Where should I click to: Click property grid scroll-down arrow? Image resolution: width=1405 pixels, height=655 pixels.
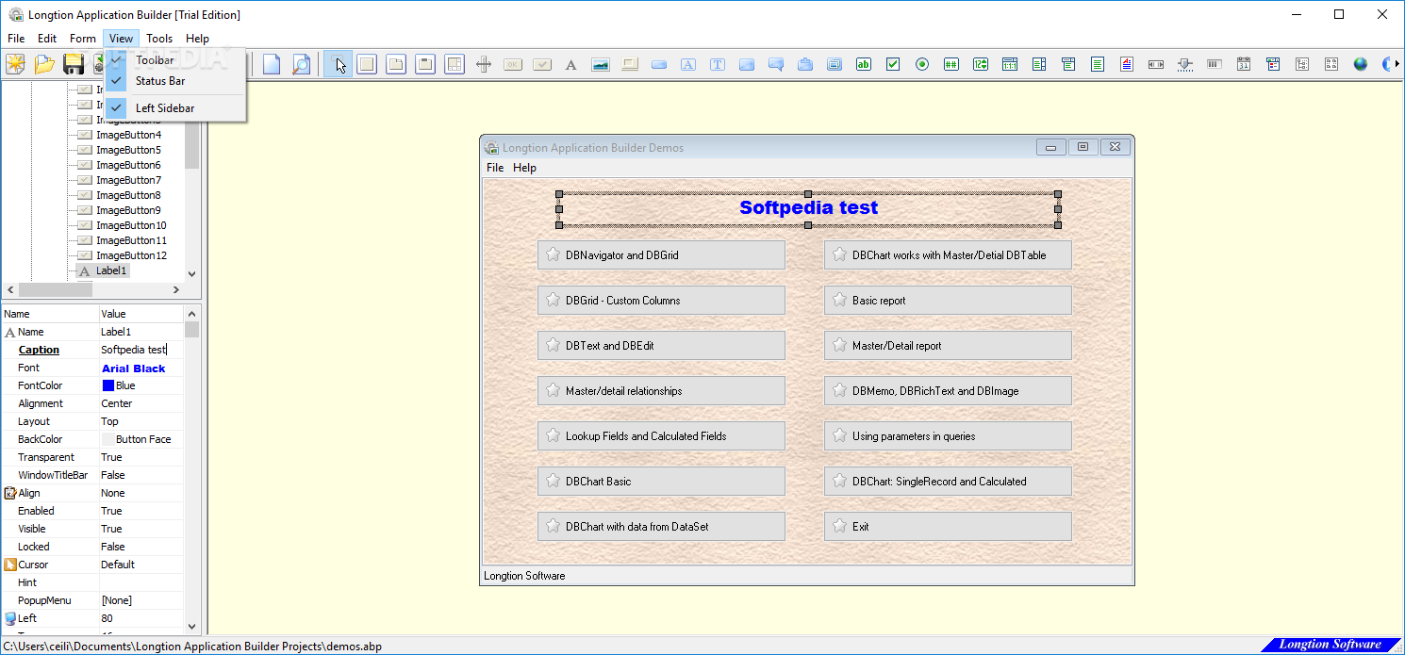(x=192, y=626)
